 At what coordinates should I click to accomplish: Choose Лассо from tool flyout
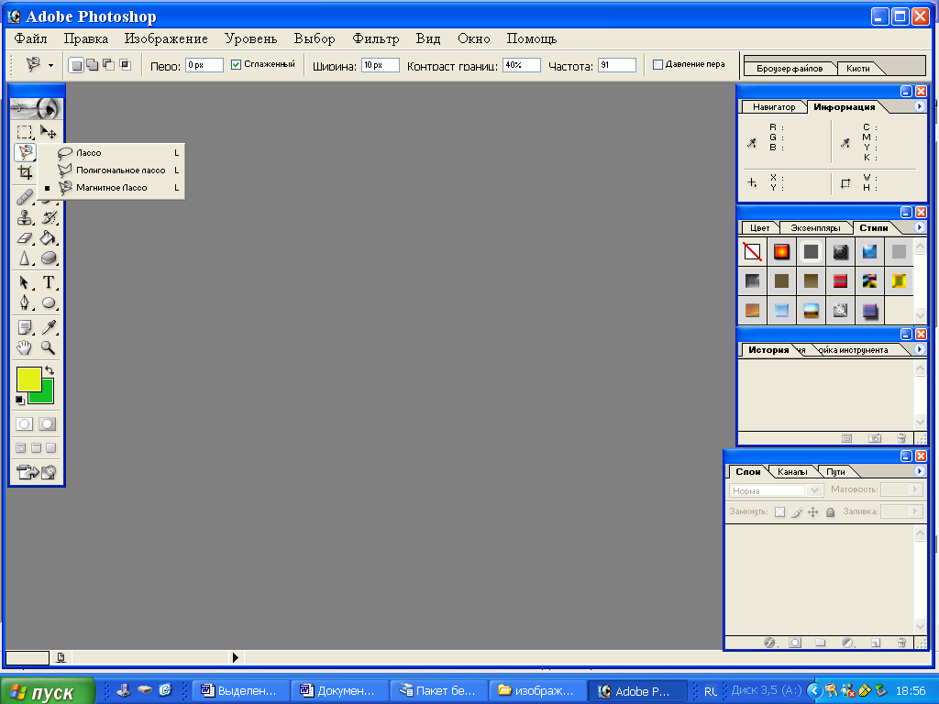pyautogui.click(x=113, y=153)
